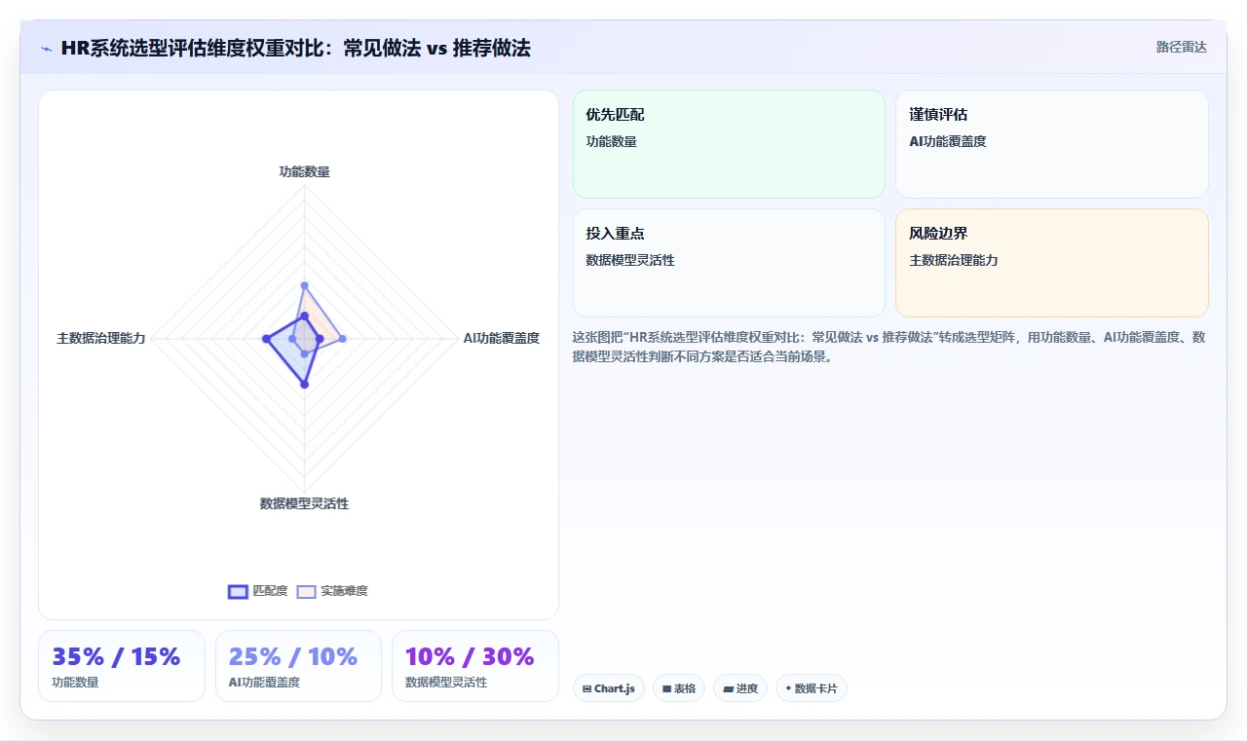Viewport: 1247px width, 741px height.
Task: Click 数据模型灵活性 caption under 10% / 30%
Action: point(446,683)
